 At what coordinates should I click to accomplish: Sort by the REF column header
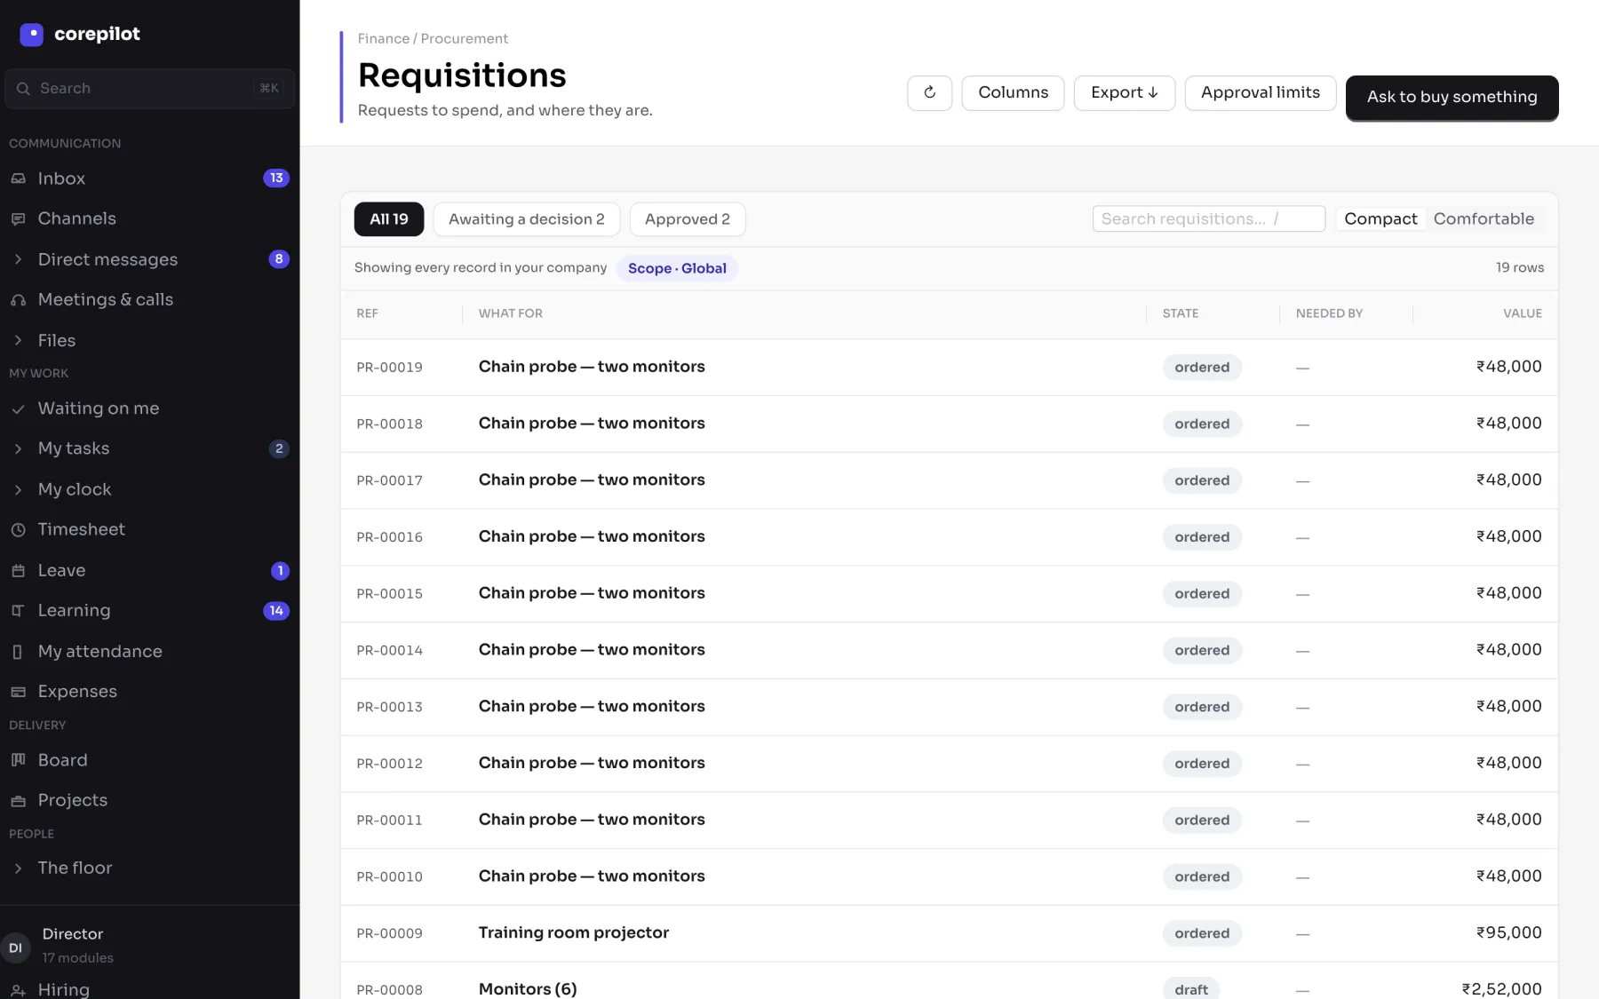point(368,313)
